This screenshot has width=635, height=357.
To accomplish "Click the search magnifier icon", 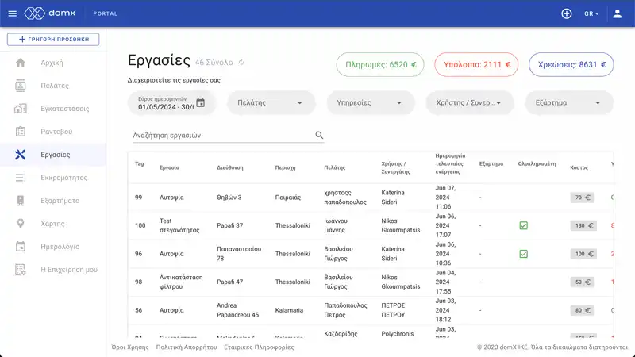I will click(319, 136).
